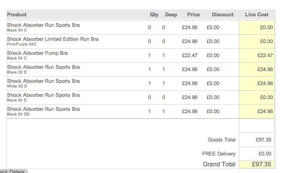Select the Run Sports Bra White 32 D

coord(43,81)
